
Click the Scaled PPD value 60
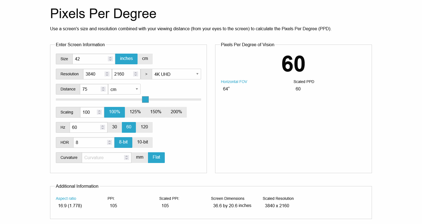click(x=298, y=89)
